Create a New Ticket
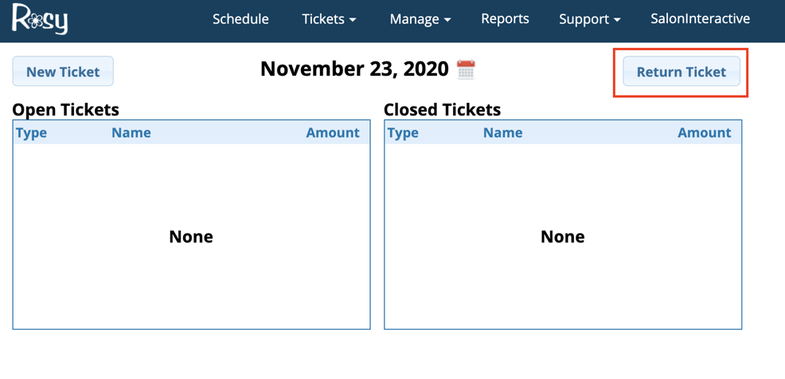Viewport: 785px width, 379px height. [63, 72]
